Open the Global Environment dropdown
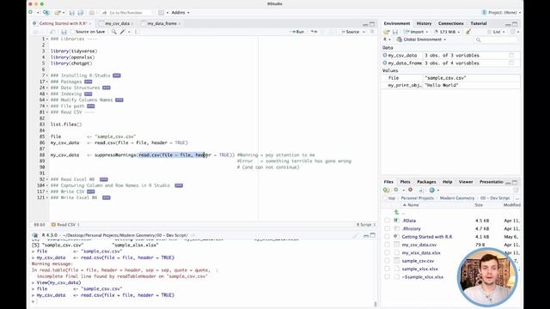The width and height of the screenshot is (550, 309). (421, 39)
